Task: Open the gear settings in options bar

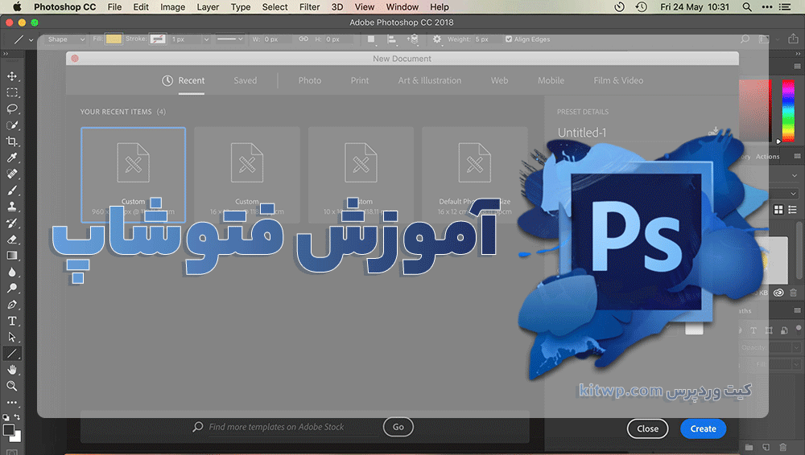Action: (x=437, y=39)
